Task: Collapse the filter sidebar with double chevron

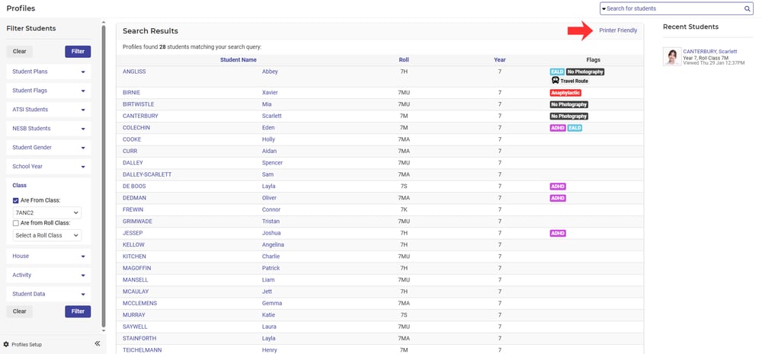Action: coord(98,344)
